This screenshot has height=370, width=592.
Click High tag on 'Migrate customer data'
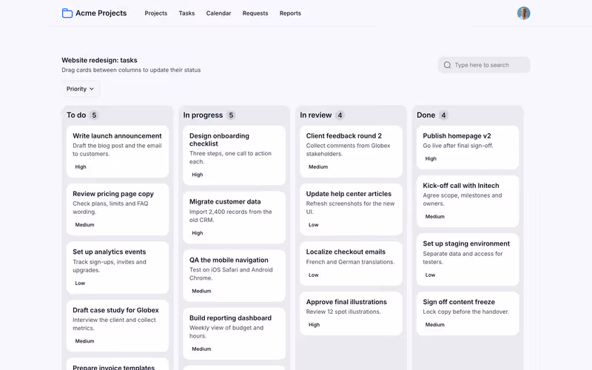pos(197,233)
